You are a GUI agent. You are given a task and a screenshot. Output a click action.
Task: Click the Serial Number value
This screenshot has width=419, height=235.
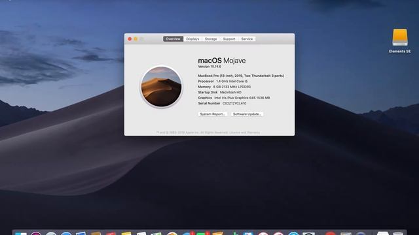point(234,103)
